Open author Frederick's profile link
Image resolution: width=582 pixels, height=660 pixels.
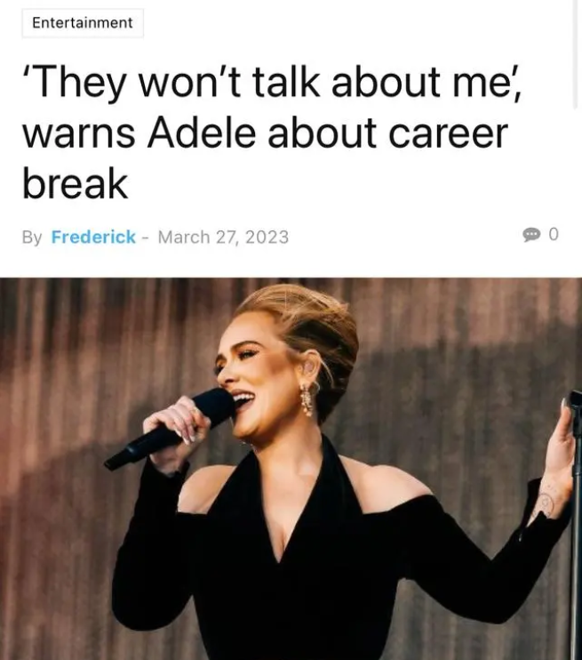(93, 237)
